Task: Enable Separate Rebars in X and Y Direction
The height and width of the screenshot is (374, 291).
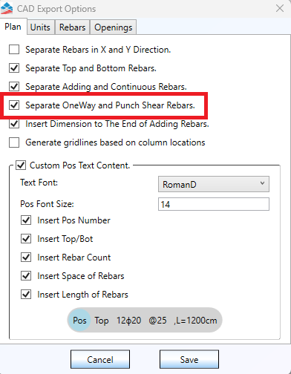Action: 14,50
